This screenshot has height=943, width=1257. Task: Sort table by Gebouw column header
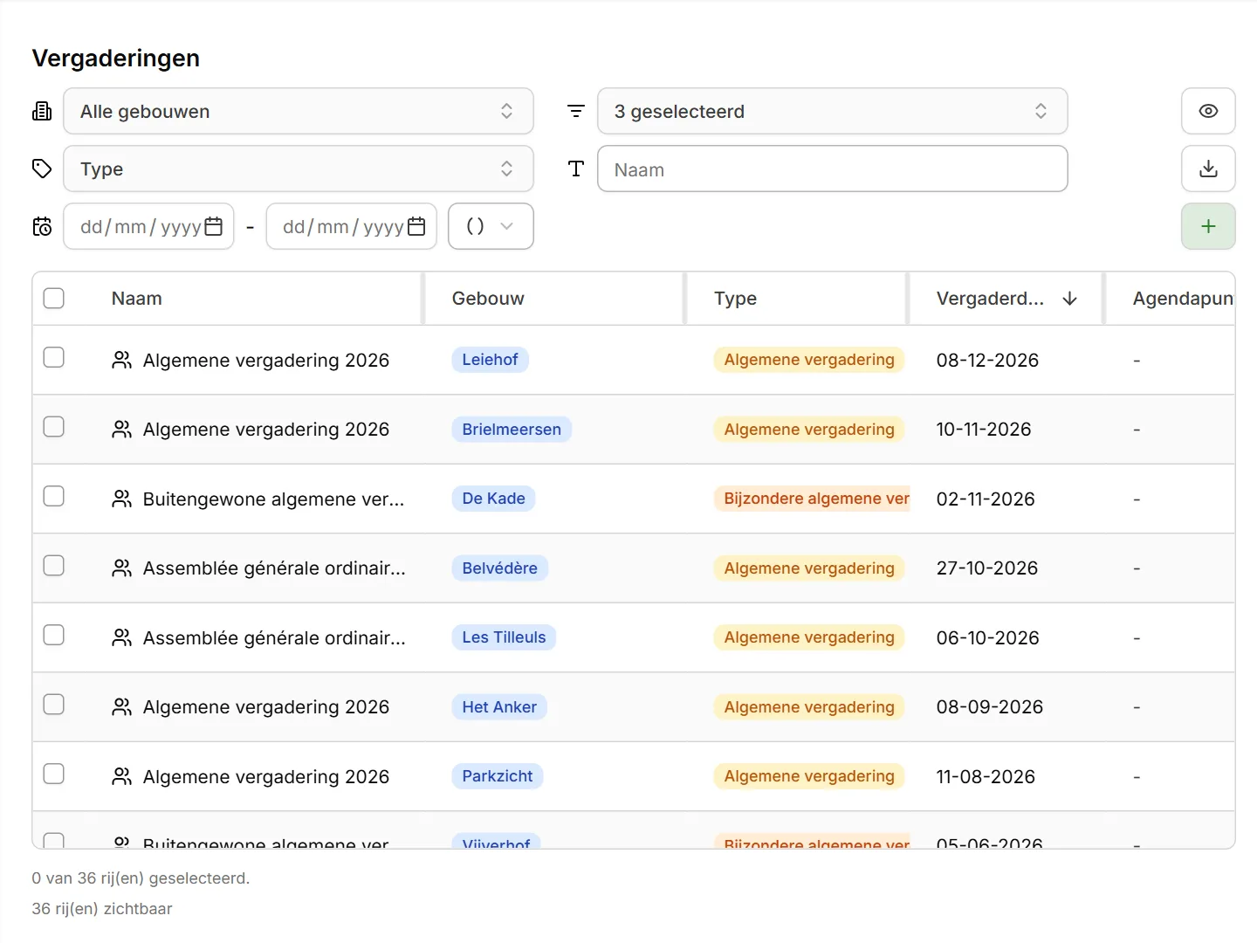point(488,299)
